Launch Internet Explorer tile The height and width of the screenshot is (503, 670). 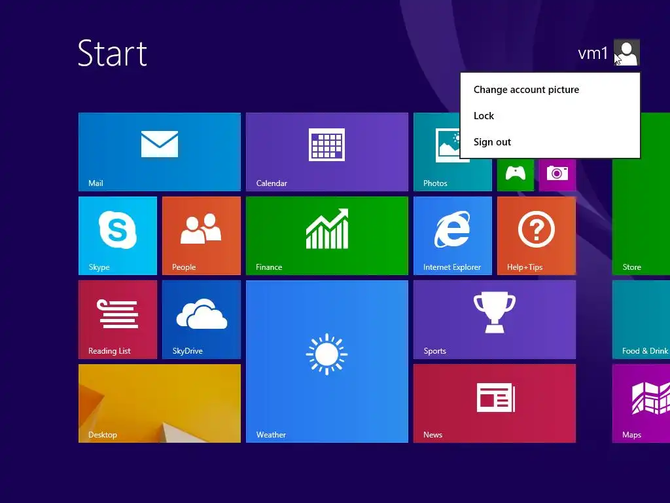(x=453, y=236)
